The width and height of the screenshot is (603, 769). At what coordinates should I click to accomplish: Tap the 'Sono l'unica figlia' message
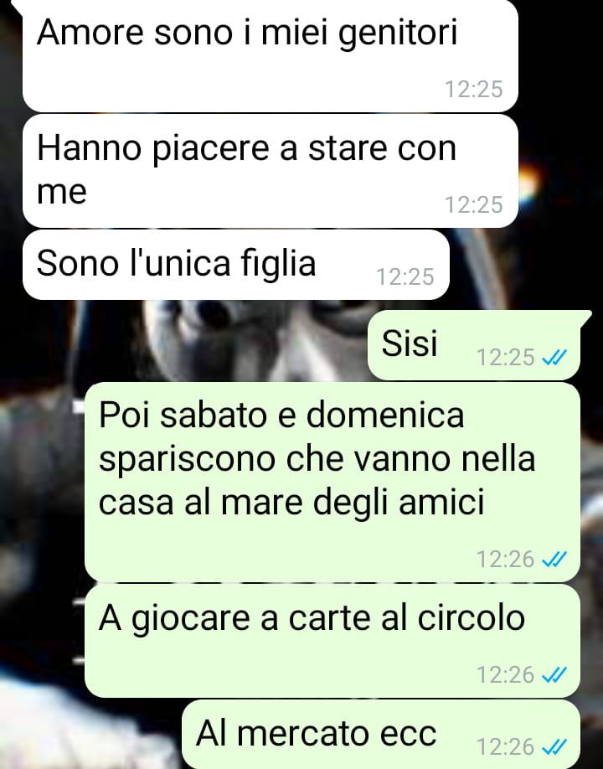point(236,265)
